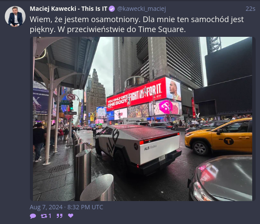The height and width of the screenshot is (224, 260).
Task: Click the quote marks icon
Action: [59, 216]
